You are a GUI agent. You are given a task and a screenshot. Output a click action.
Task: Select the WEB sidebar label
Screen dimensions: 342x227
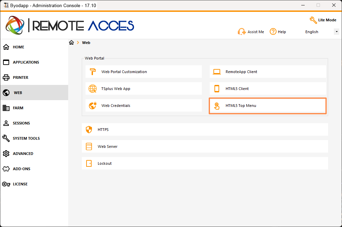click(18, 93)
